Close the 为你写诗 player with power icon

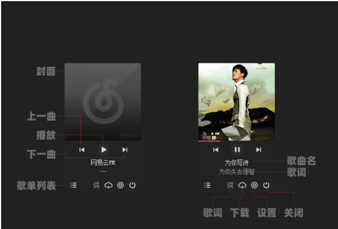point(266,185)
